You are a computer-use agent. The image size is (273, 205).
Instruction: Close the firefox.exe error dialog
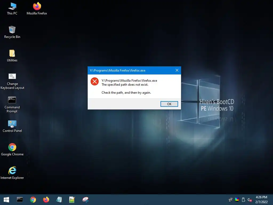(x=177, y=70)
